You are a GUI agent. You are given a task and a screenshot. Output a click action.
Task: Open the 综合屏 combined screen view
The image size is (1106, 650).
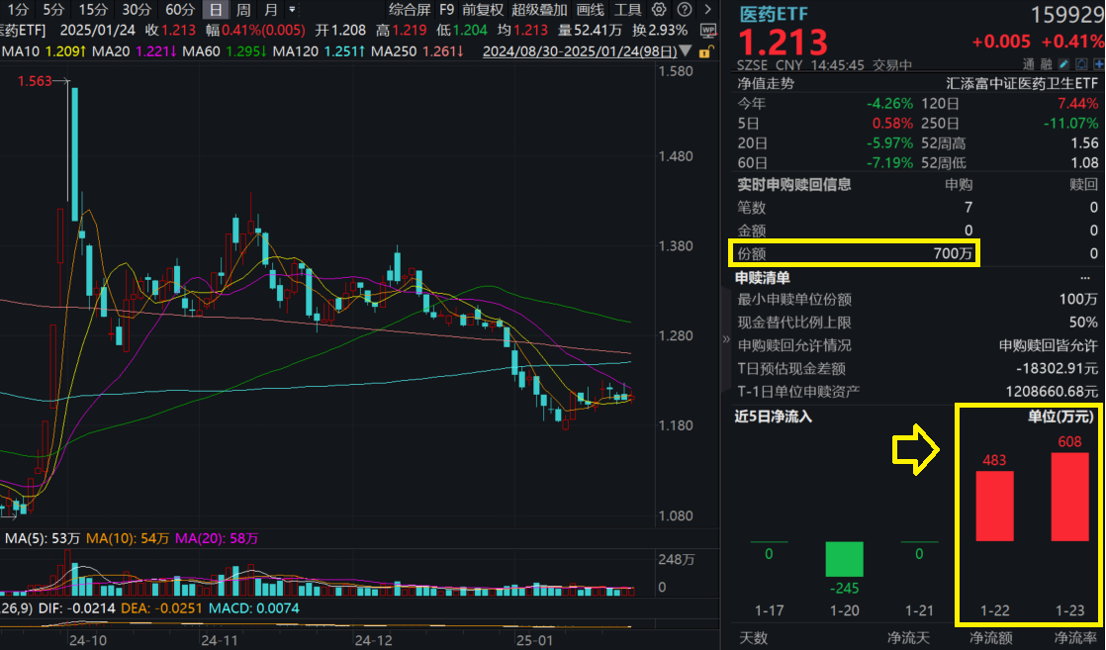[410, 10]
